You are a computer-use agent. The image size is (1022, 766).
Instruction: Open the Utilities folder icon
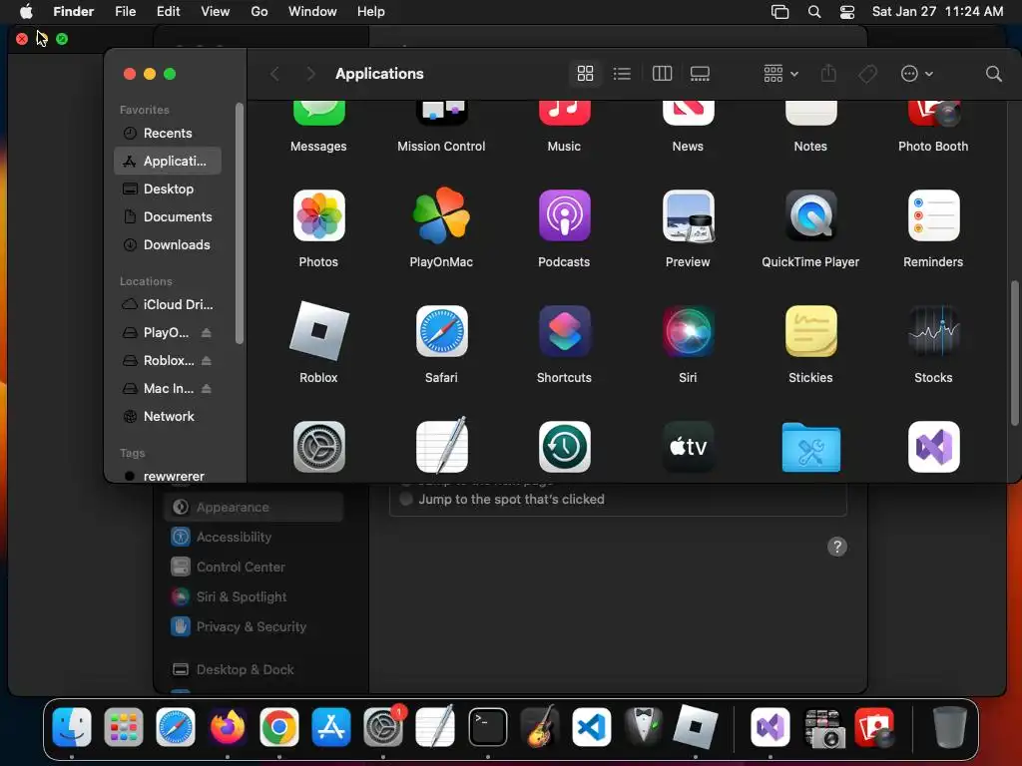[810, 447]
